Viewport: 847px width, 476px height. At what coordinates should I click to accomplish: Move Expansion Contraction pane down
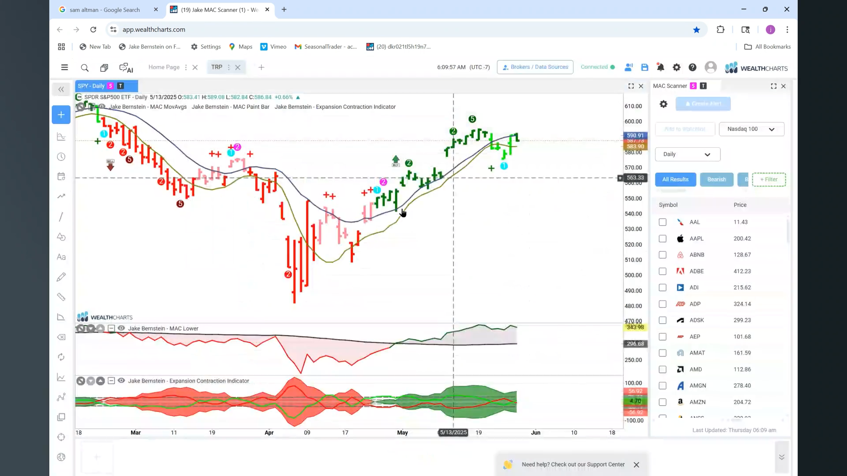click(90, 381)
